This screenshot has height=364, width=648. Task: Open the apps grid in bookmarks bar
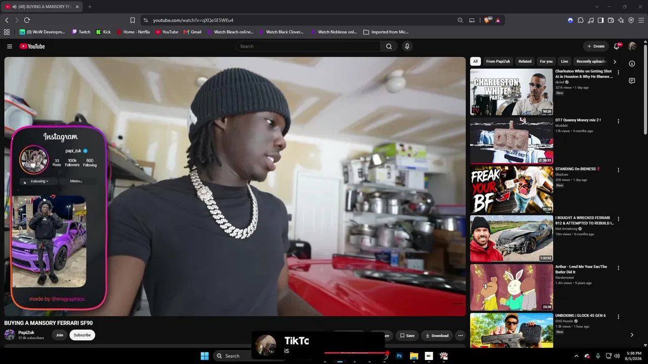click(7, 32)
